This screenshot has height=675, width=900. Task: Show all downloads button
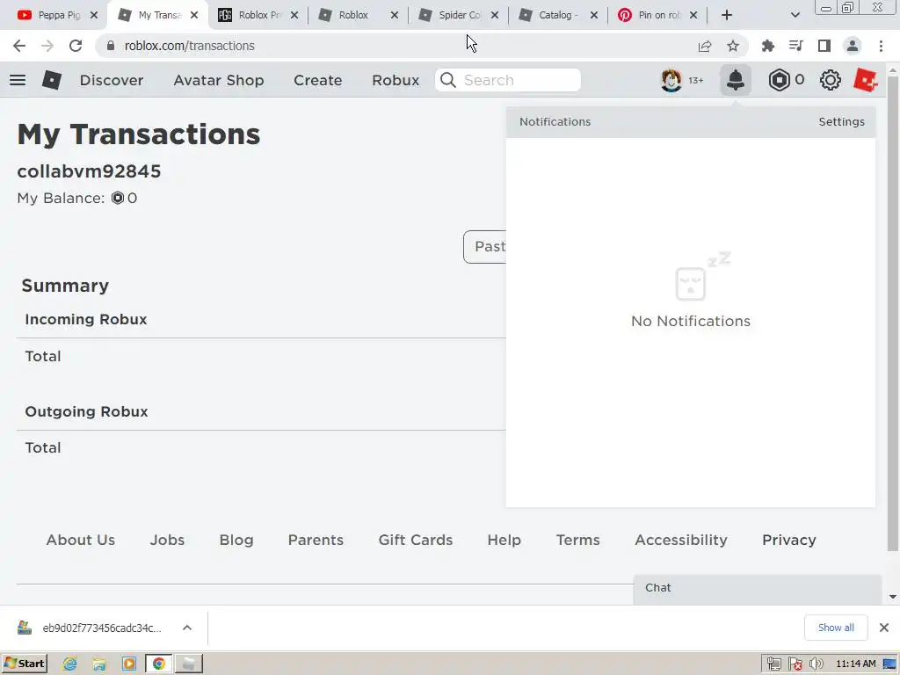coord(836,628)
